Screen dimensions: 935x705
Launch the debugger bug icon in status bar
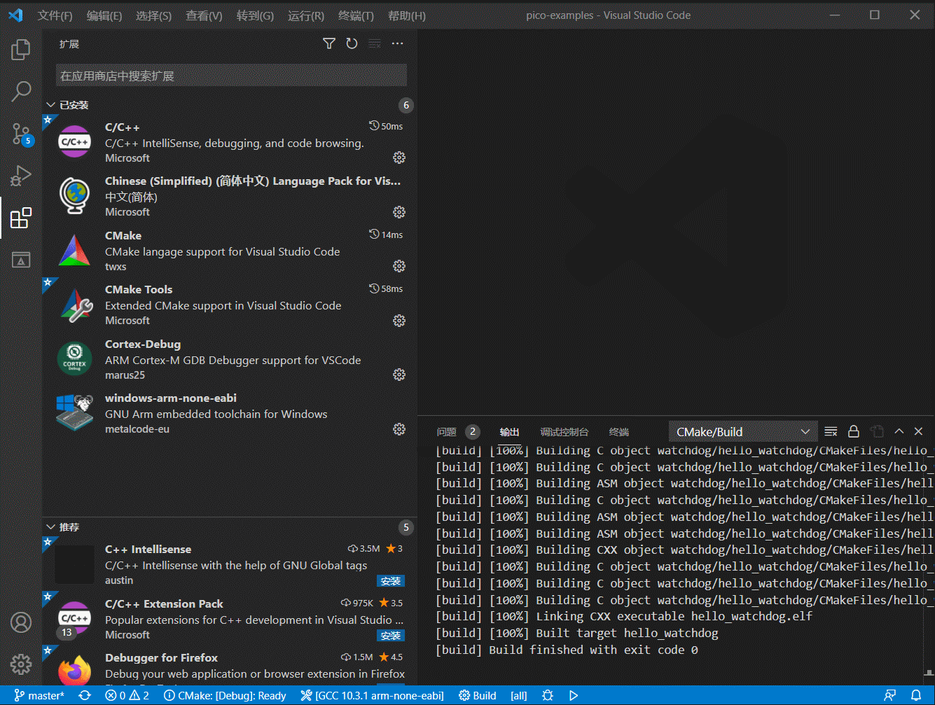point(548,695)
